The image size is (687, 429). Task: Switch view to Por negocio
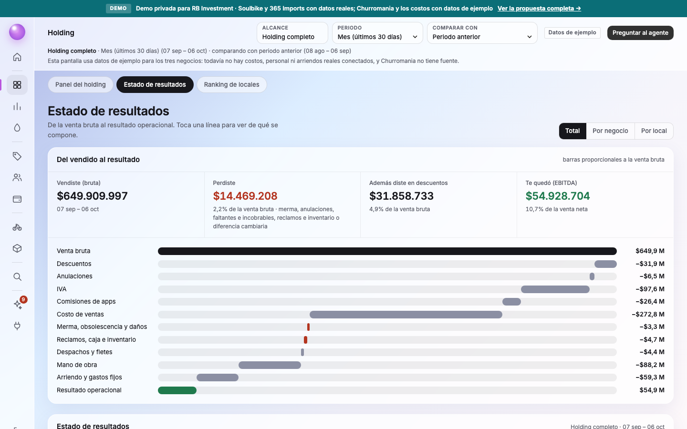point(610,131)
